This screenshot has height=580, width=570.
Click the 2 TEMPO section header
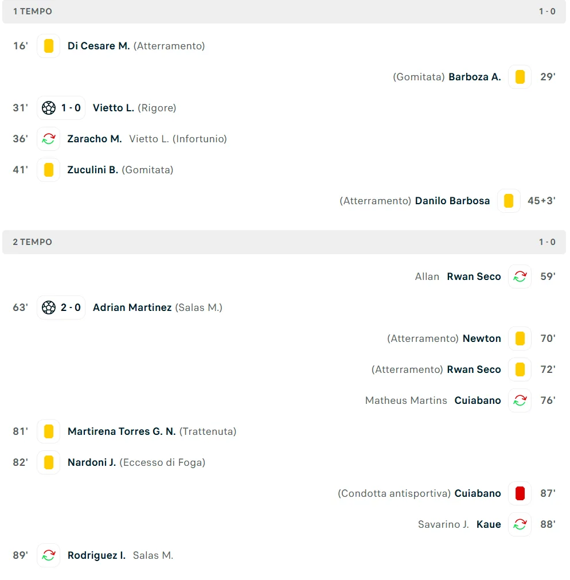coord(33,242)
